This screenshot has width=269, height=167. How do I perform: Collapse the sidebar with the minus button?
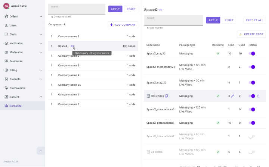pyautogui.click(x=40, y=150)
